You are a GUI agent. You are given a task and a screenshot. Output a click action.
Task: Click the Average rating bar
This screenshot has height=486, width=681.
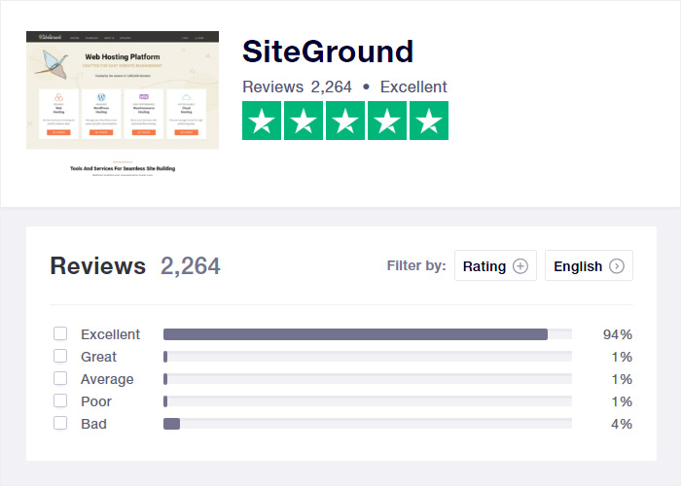pos(368,379)
